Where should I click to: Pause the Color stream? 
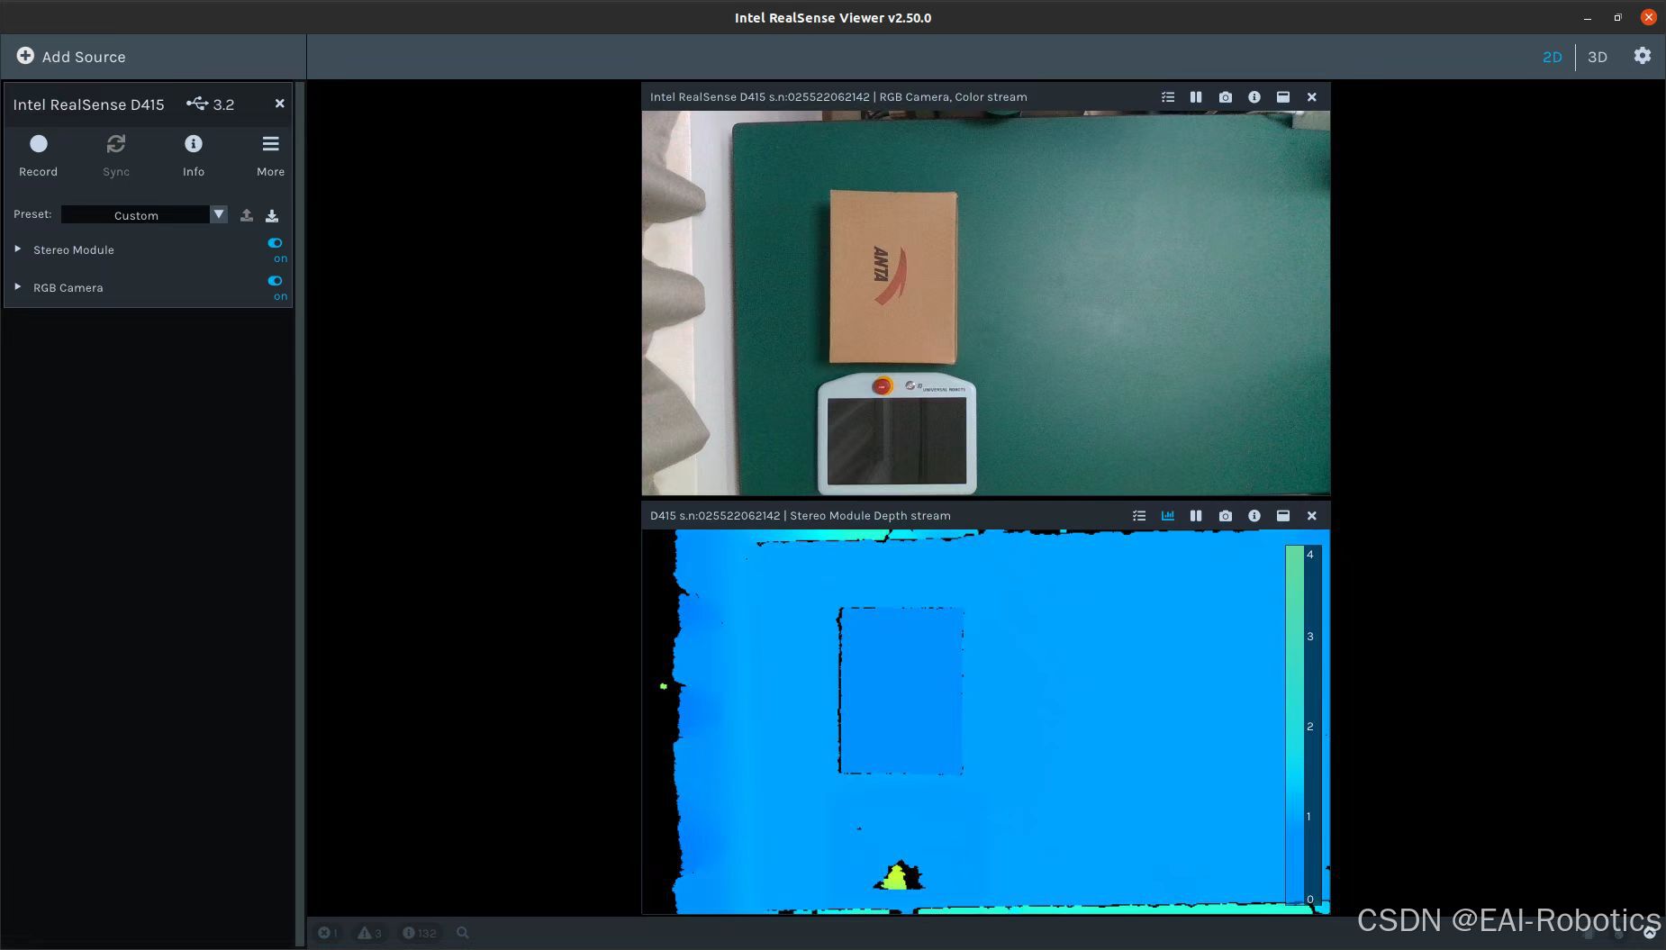1195,96
